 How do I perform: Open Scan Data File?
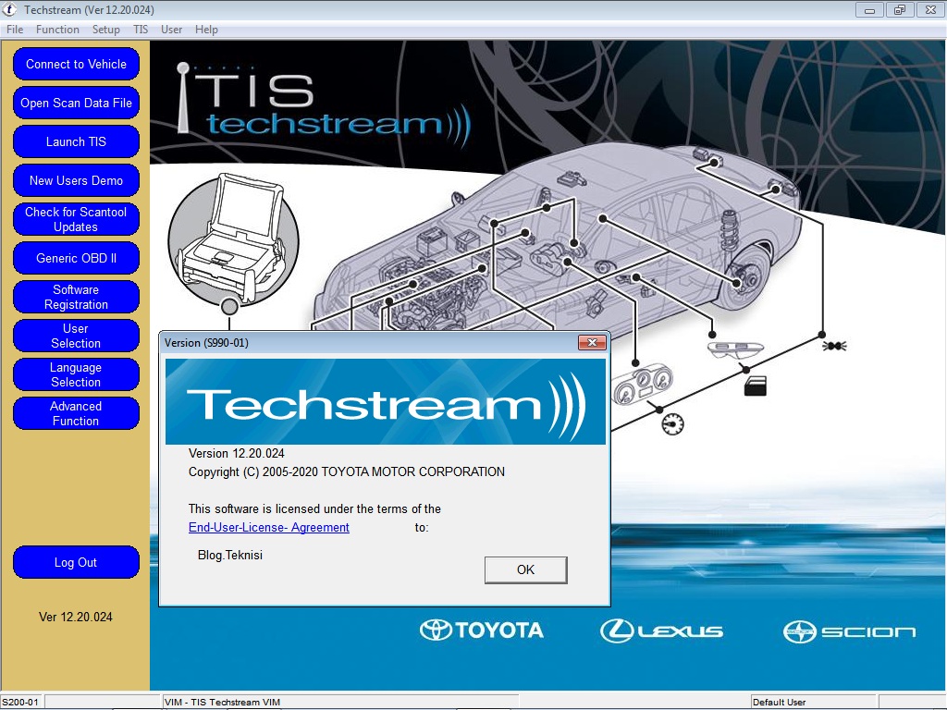(76, 104)
